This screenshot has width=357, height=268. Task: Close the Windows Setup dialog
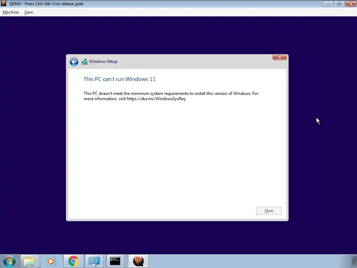click(280, 57)
